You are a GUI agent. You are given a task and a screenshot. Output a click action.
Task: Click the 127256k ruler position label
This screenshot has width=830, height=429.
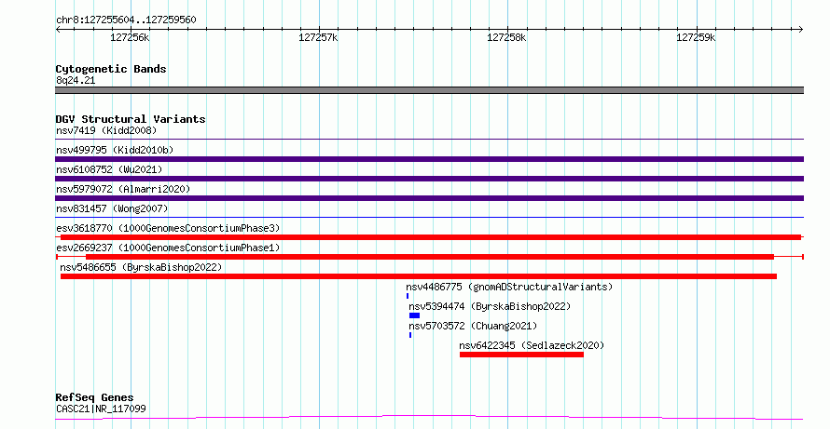130,37
